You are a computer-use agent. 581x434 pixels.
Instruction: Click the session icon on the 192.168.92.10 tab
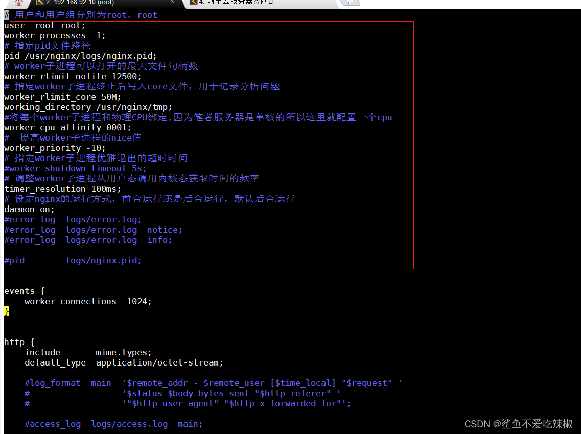click(40, 2)
